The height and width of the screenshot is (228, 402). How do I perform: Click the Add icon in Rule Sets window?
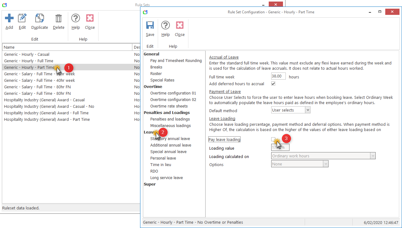9,18
